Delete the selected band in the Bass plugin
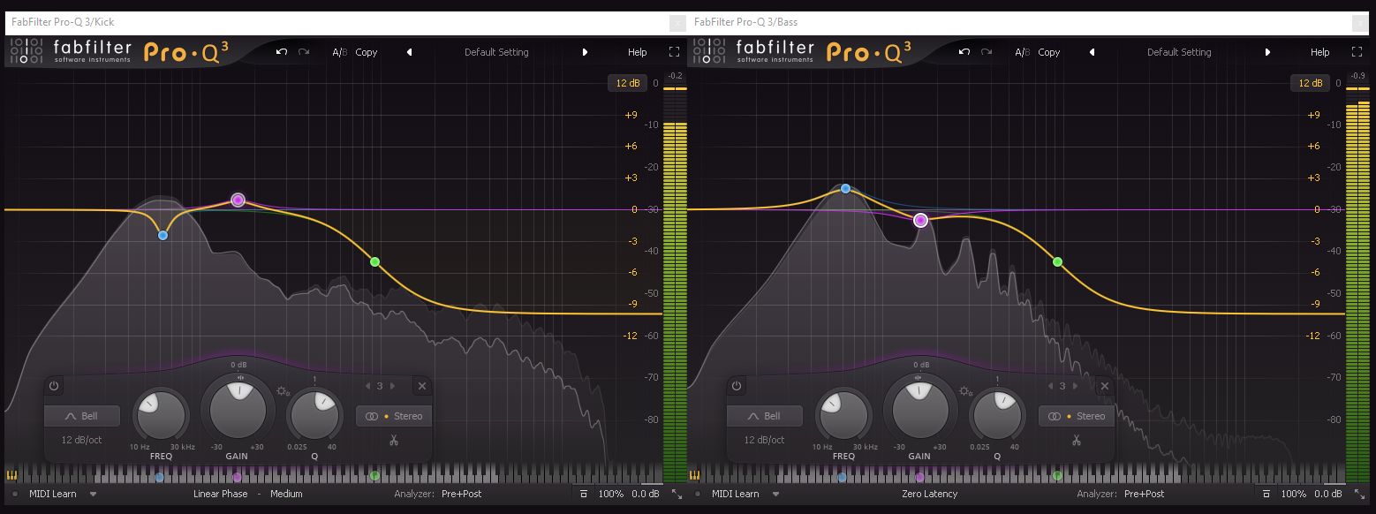The height and width of the screenshot is (514, 1376). coord(1104,386)
